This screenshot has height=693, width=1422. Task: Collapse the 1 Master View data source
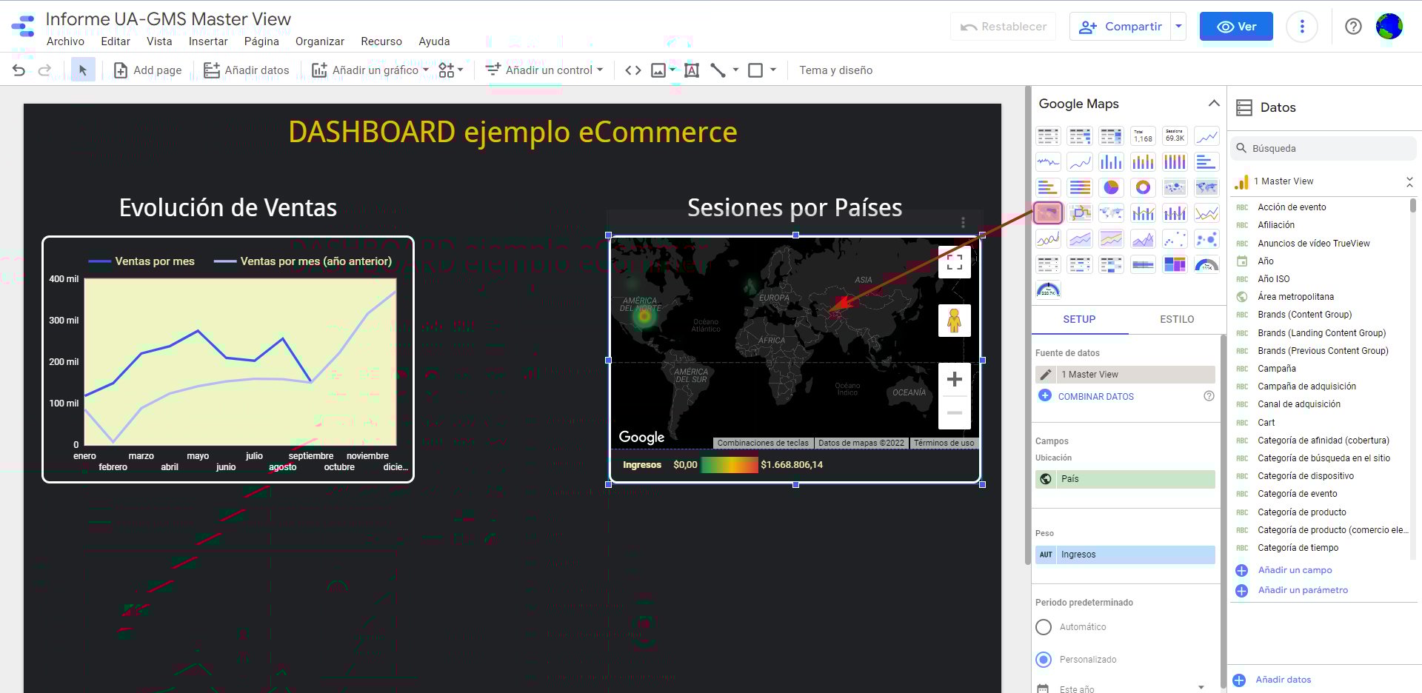1409,181
